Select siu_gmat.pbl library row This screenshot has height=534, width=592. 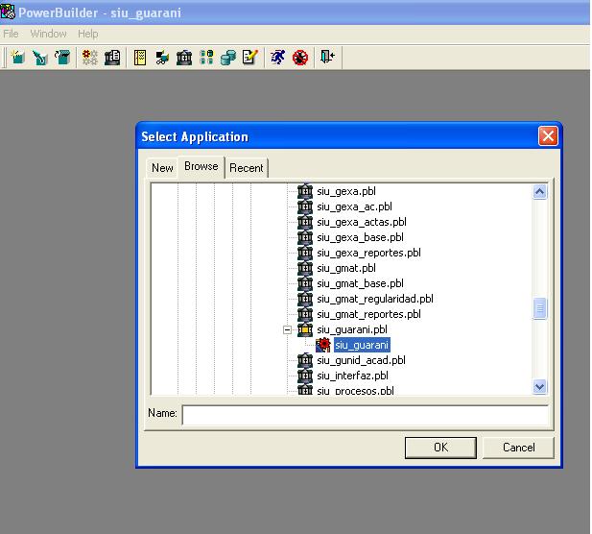point(346,268)
